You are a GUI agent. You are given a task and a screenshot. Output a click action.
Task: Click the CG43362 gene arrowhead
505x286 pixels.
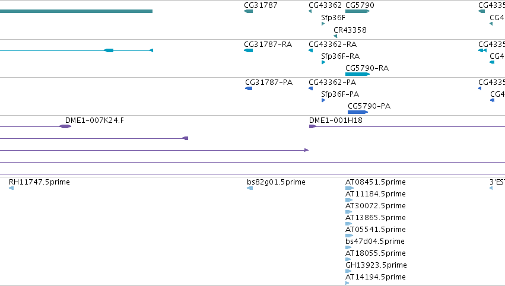point(310,11)
